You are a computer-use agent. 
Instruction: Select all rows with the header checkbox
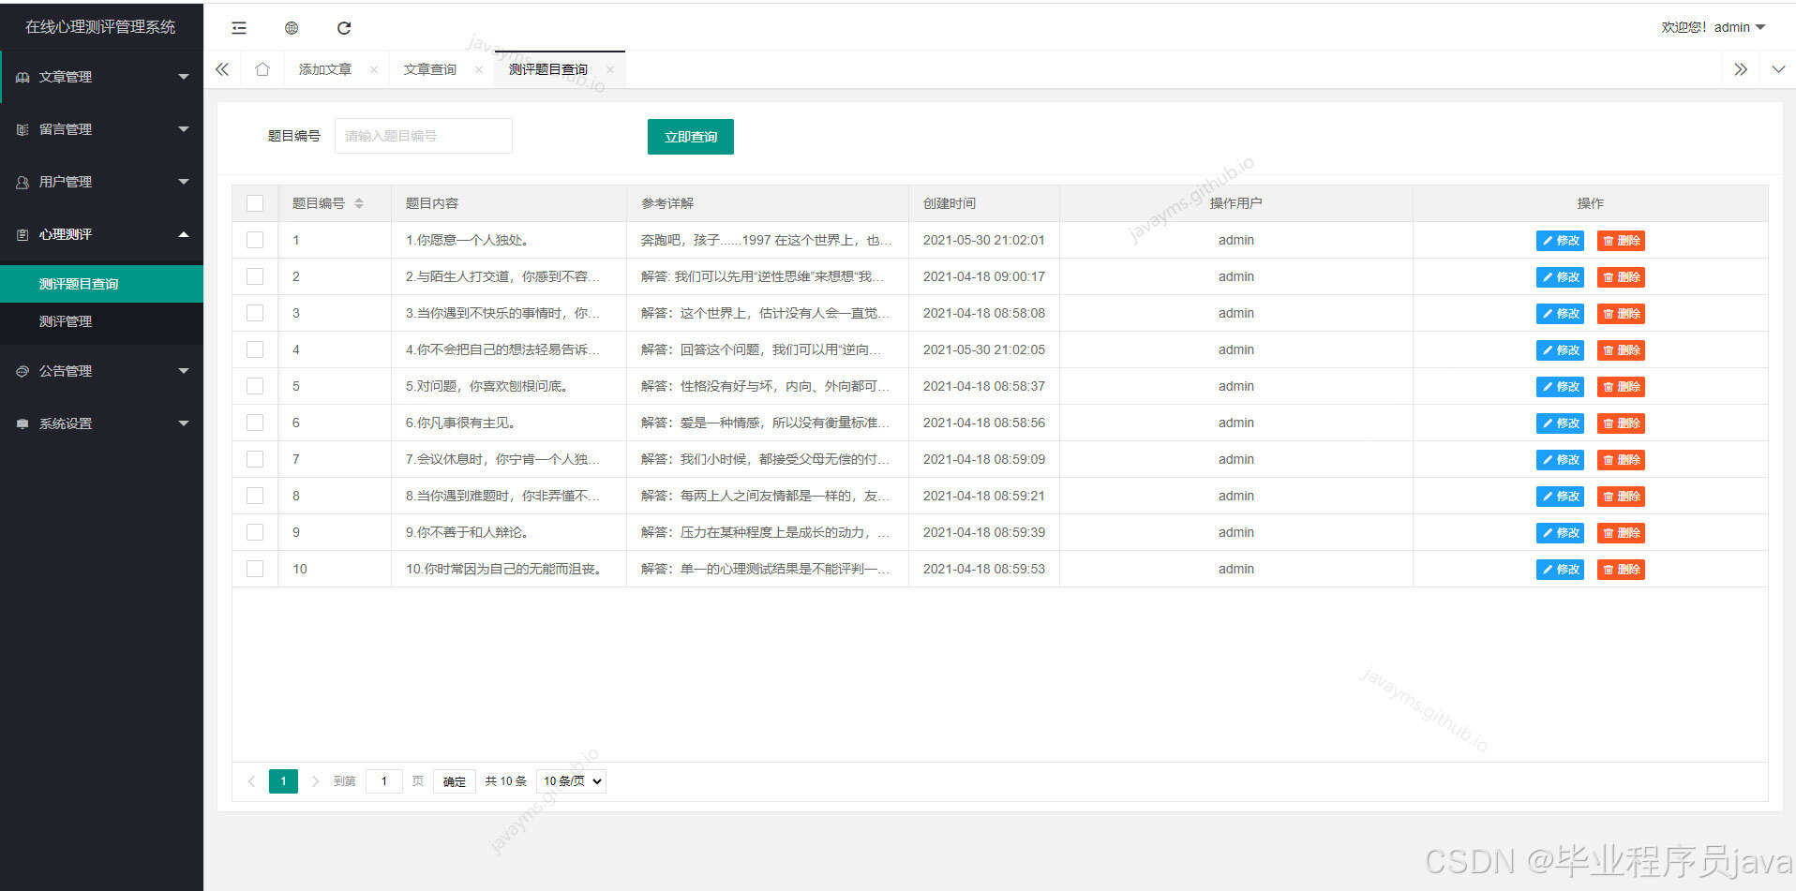click(x=254, y=202)
